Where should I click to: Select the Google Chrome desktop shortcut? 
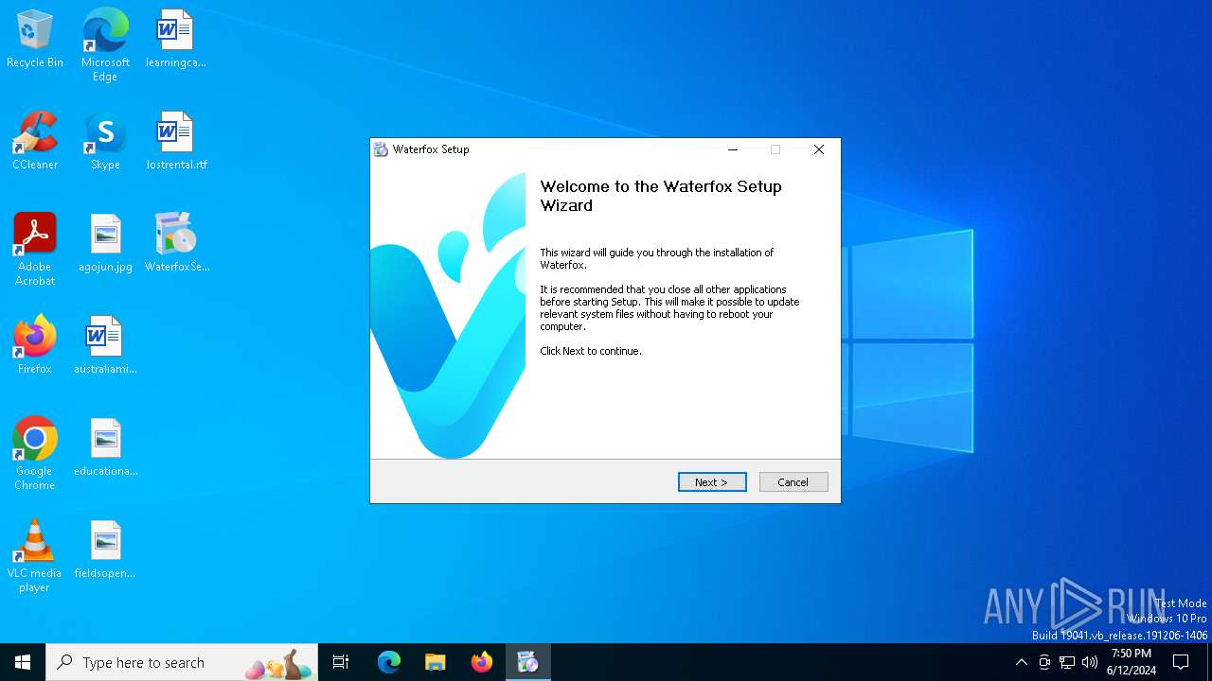[35, 454]
